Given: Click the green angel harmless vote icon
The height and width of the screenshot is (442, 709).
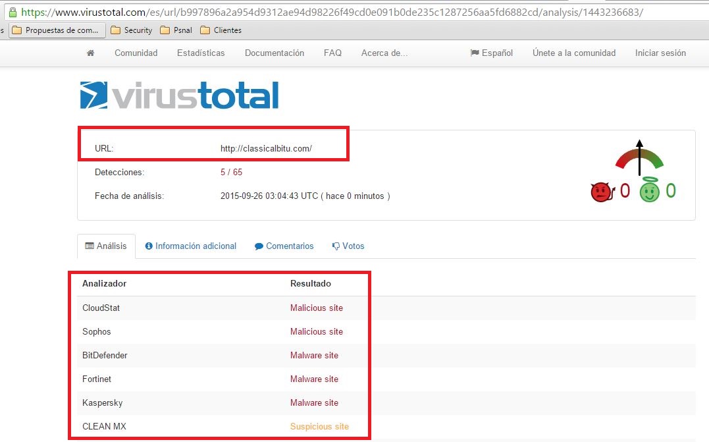Looking at the screenshot, I should 650,191.
